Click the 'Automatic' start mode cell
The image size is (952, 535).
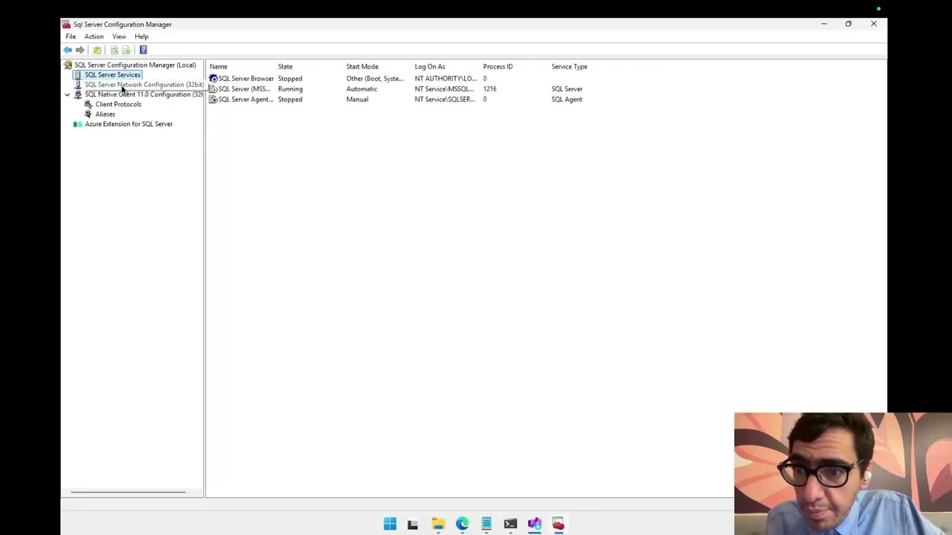[361, 88]
